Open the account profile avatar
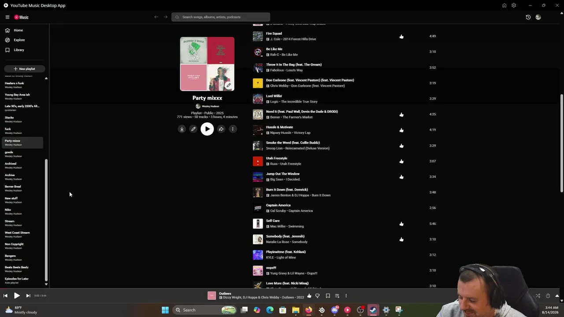 point(538,17)
